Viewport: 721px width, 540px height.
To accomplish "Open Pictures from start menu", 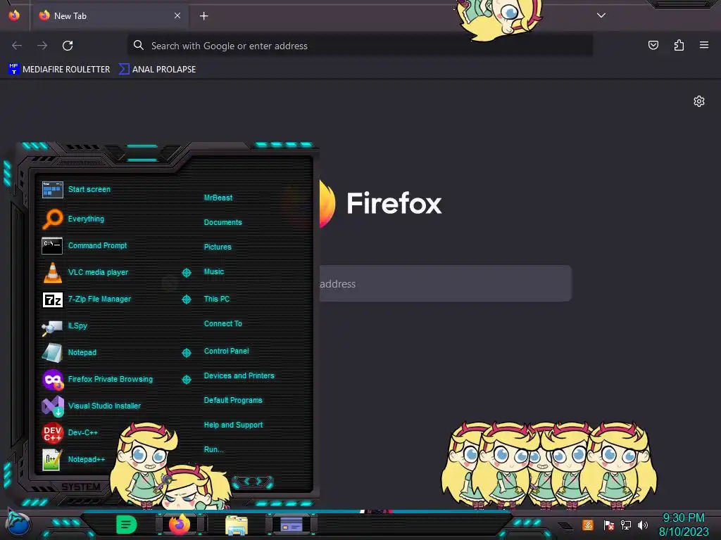I will click(218, 247).
